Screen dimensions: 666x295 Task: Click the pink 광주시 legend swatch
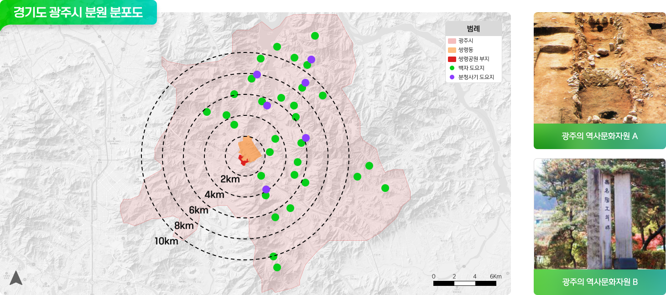(x=452, y=41)
